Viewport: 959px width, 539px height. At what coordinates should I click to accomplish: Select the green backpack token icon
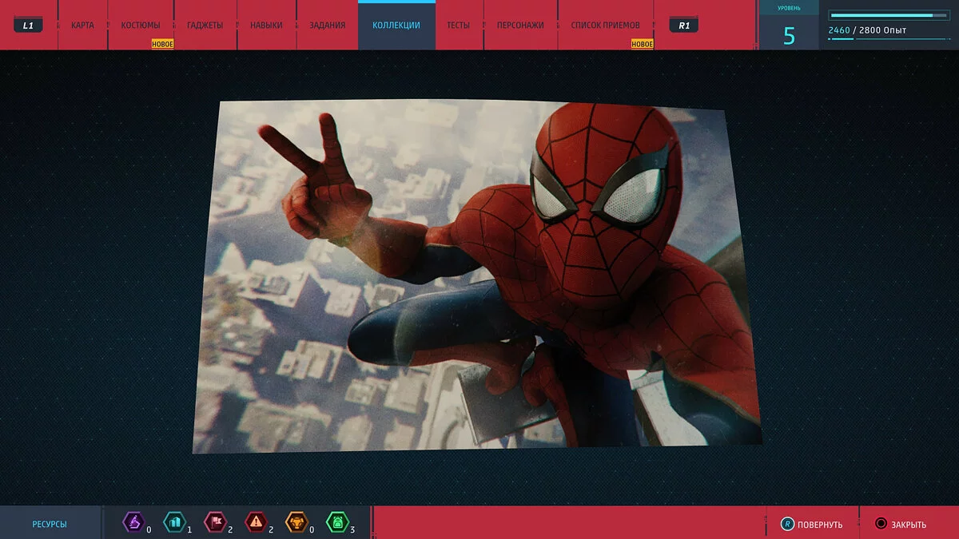337,523
